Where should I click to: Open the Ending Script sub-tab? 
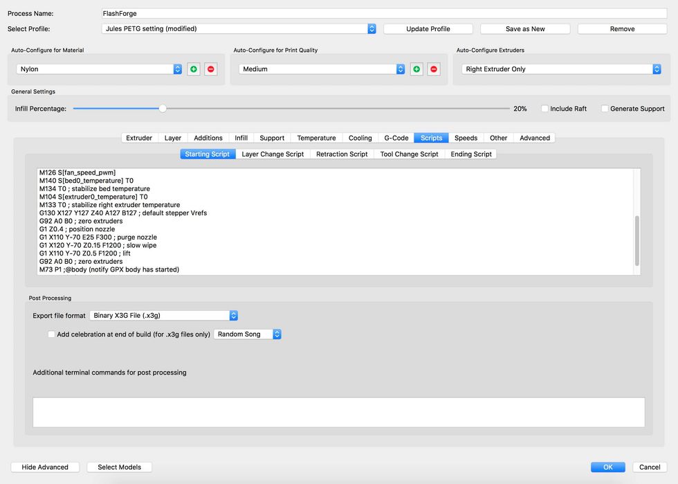(471, 154)
